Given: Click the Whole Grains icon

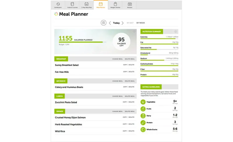Looking at the screenshot, I should (143, 130).
